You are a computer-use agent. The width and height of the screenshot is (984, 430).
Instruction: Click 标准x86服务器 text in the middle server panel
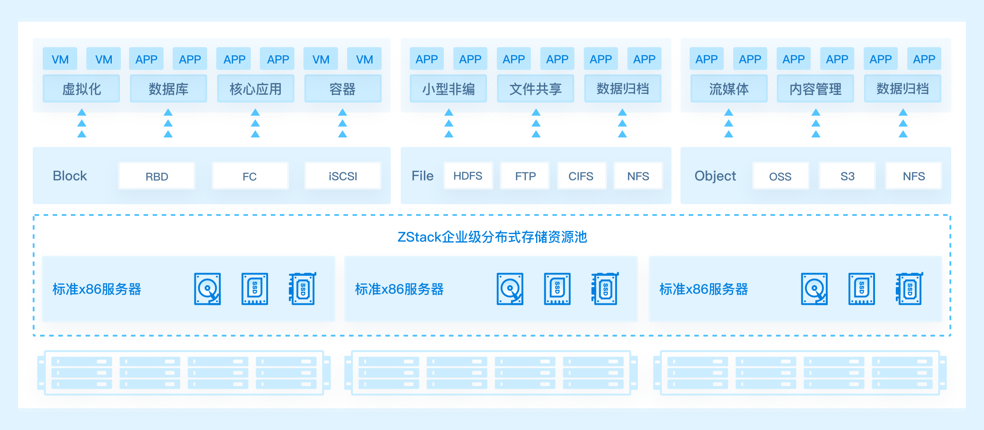click(399, 289)
